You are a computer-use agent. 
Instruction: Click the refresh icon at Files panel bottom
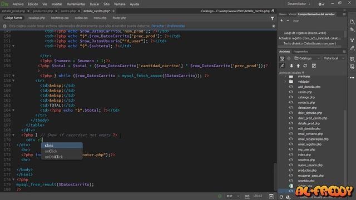coord(281,197)
